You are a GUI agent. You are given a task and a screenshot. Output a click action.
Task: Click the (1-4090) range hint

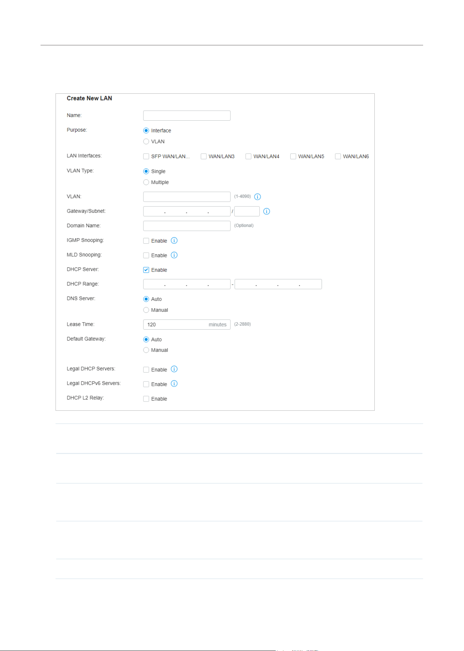243,196
